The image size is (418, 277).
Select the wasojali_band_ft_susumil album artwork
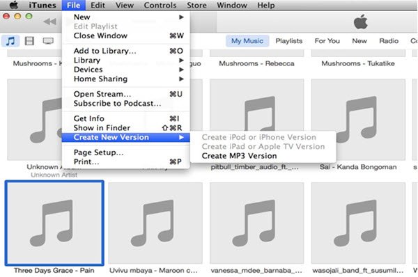[358, 223]
